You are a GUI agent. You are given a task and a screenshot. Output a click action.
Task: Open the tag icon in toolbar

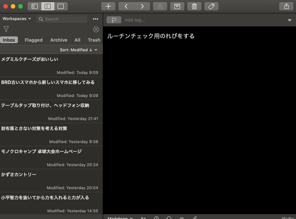(211, 6)
